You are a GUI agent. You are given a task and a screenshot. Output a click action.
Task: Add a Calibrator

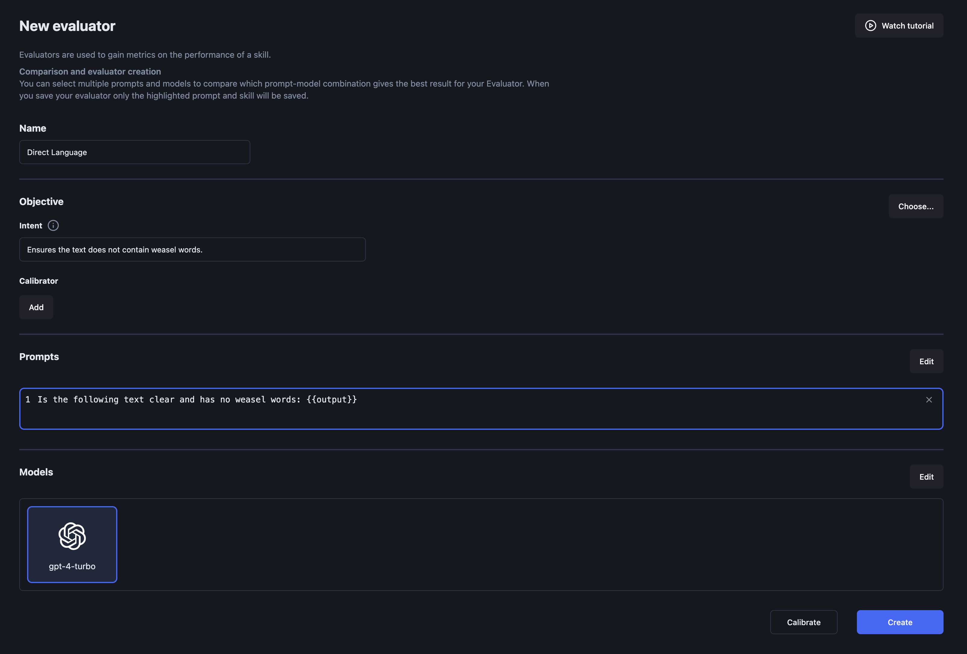(36, 307)
